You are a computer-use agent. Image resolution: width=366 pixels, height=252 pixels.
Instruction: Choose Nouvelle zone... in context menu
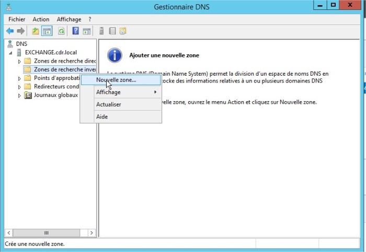click(121, 80)
